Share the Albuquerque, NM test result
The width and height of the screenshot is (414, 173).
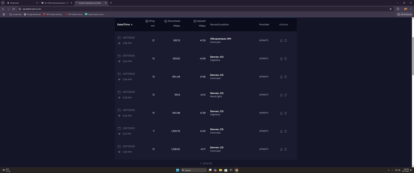tap(281, 41)
